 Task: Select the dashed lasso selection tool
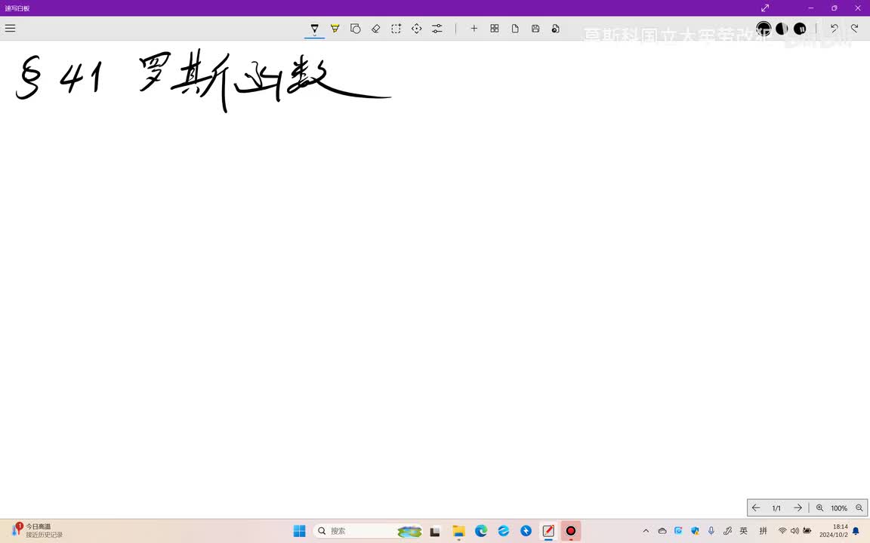[396, 28]
